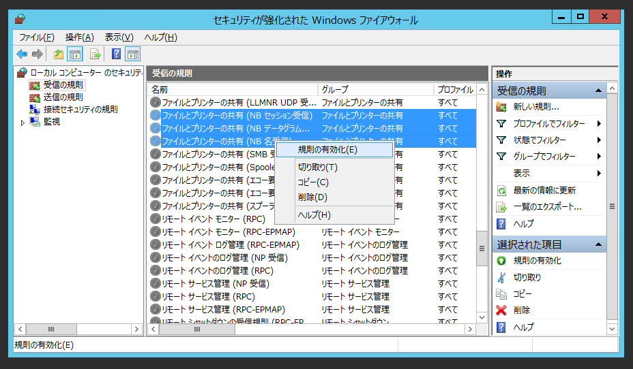Click ヘルプ link under 選択された項目
This screenshot has height=369, width=633.
[523, 327]
